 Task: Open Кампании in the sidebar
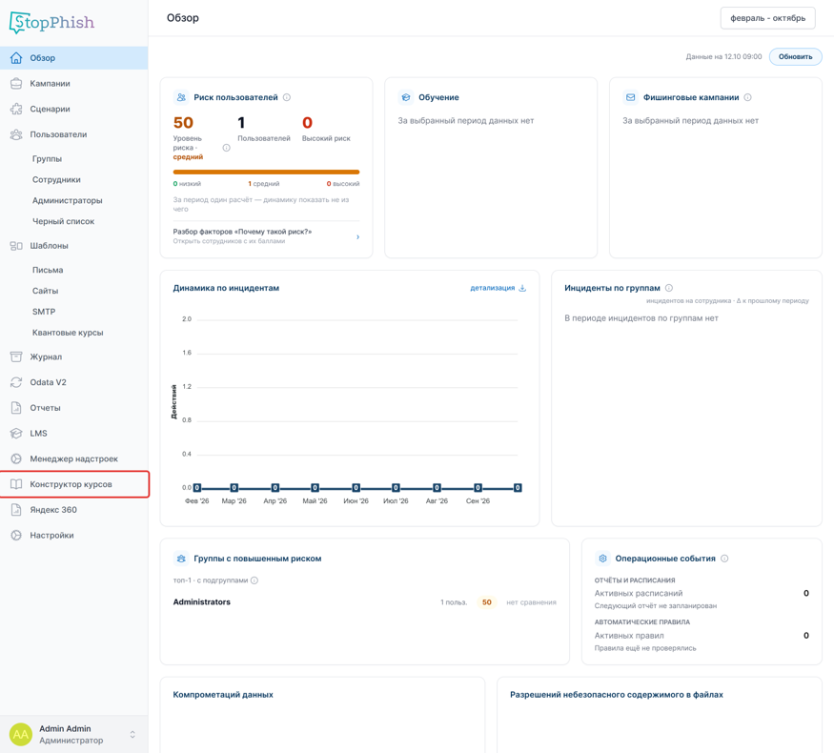pos(74,84)
